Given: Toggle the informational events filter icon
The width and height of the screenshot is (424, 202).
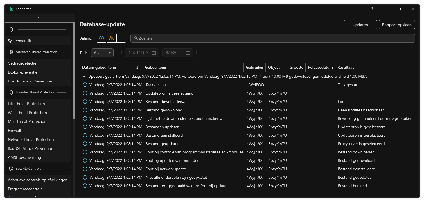Looking at the screenshot, I should 102,38.
